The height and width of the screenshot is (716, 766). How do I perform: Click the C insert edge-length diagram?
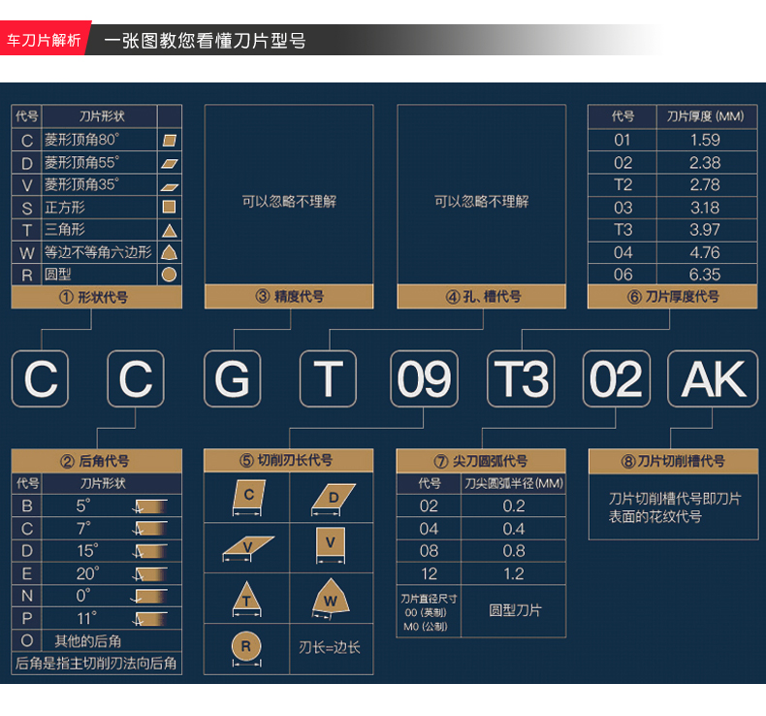(247, 498)
